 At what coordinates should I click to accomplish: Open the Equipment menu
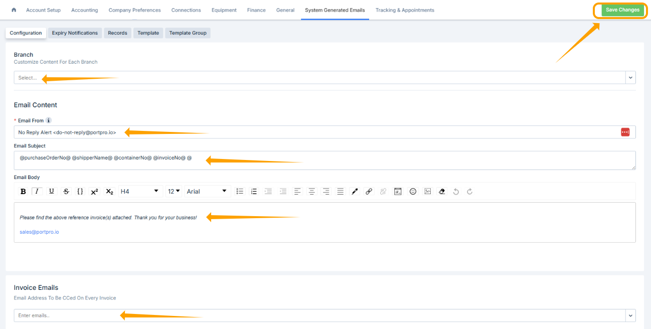point(224,10)
